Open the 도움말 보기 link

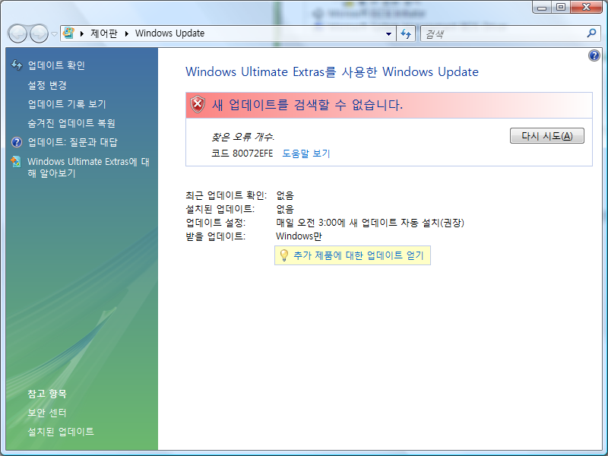point(306,154)
